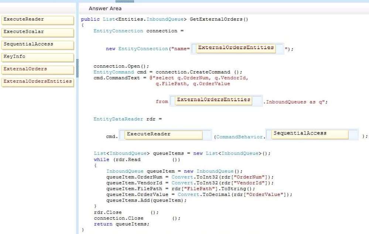Click "connection.Close" line
Image resolution: width=369 pixels, height=234 pixels.
tap(137, 218)
